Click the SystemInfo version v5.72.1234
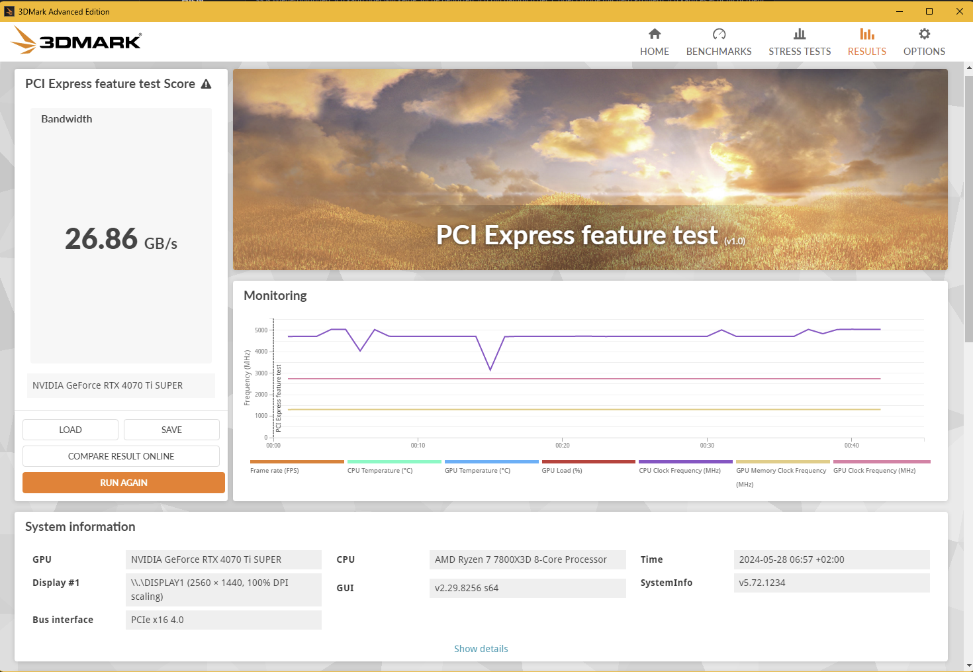 (x=831, y=583)
